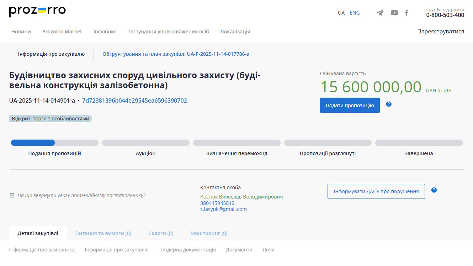The width and height of the screenshot is (473, 266).
Task: Click help icon beside Інформувати ДАСУ button
Action: click(x=434, y=190)
